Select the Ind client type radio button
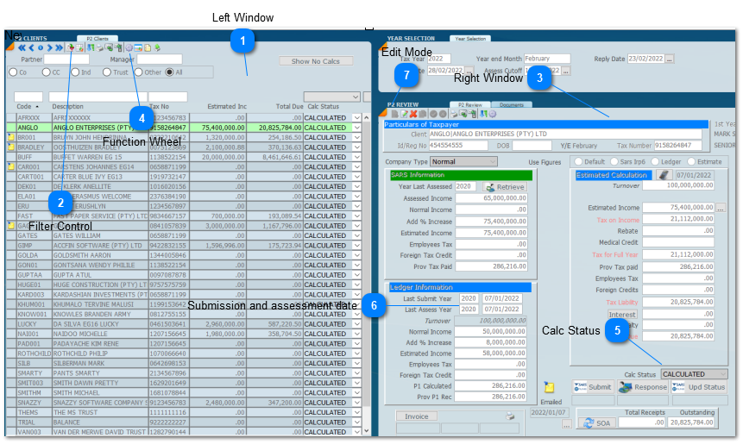Screen dimensions: 743x444 point(76,72)
